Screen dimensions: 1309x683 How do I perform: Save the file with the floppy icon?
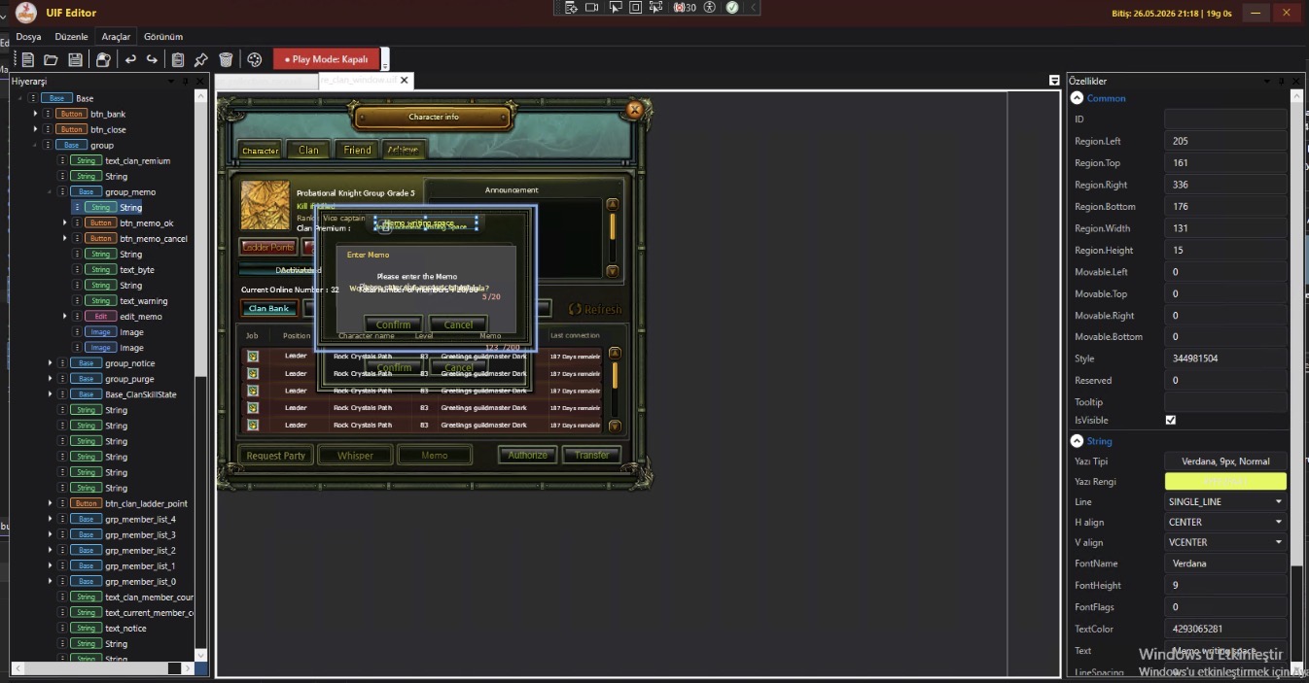[75, 59]
